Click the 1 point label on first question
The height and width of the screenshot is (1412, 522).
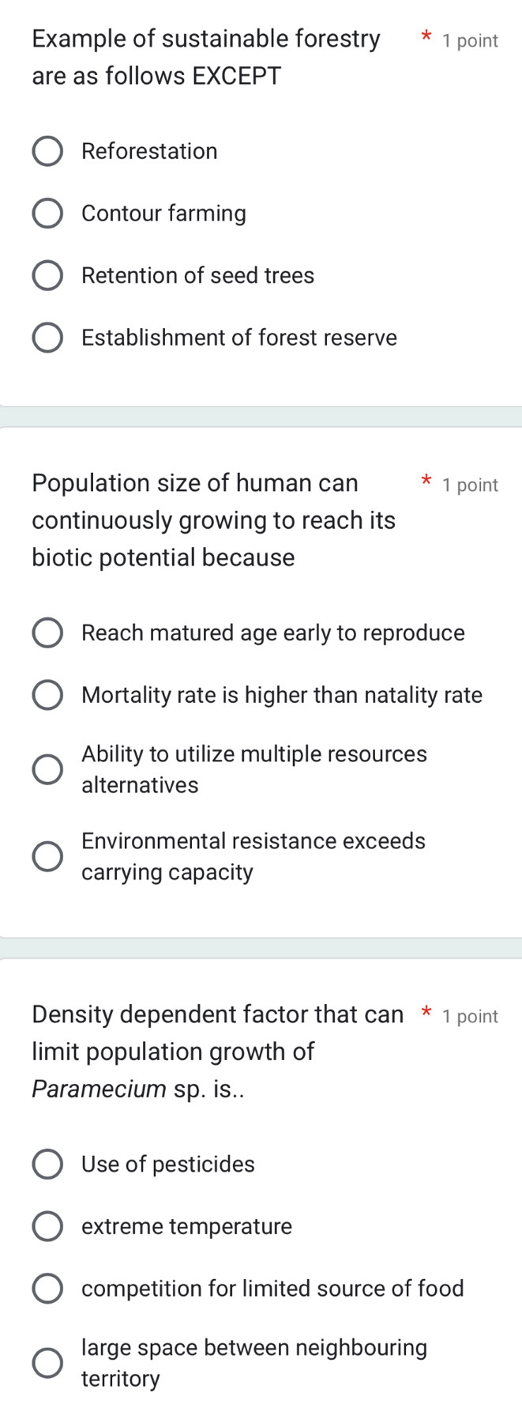(470, 40)
